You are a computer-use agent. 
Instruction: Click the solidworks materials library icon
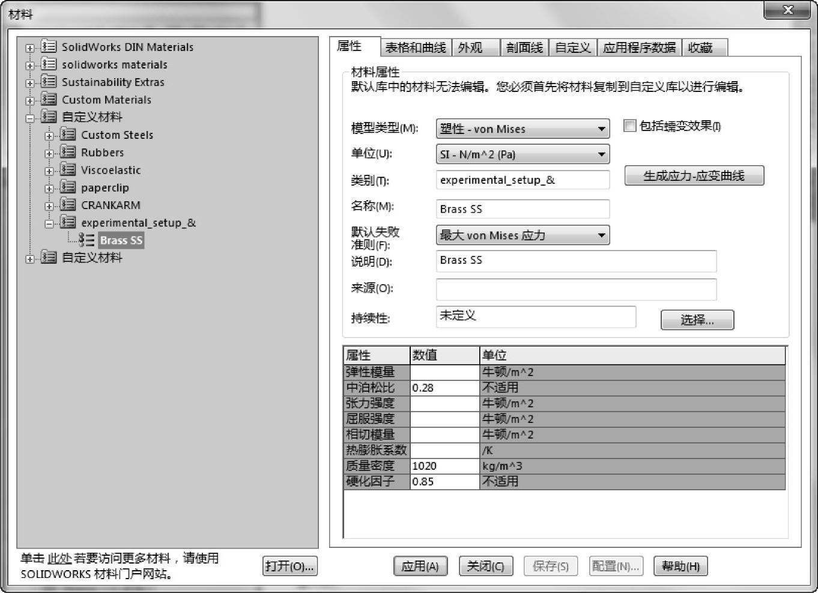(49, 64)
